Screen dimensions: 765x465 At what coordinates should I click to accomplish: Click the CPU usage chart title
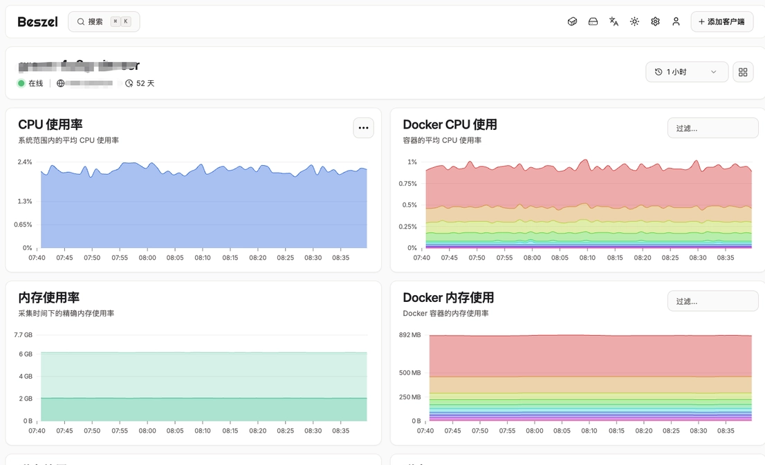(50, 125)
